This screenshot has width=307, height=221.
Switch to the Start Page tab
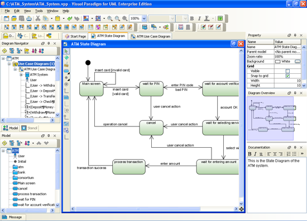(75, 36)
